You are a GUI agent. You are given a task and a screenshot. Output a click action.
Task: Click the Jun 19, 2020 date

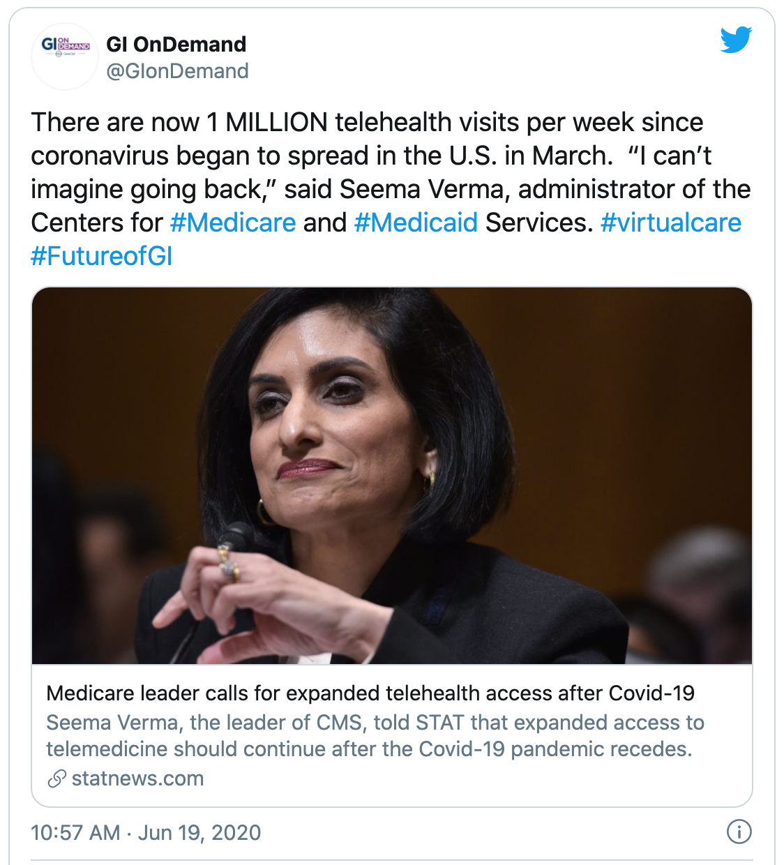pos(199,832)
